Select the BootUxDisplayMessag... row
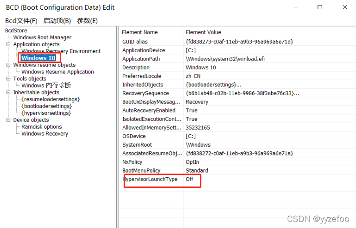The image size is (356, 228). click(238, 102)
